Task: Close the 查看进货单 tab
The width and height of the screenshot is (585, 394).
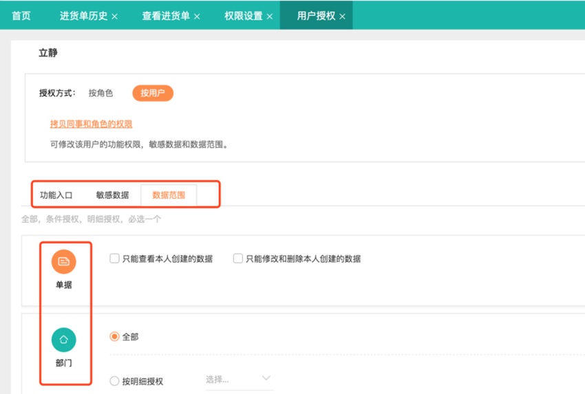Action: (197, 16)
